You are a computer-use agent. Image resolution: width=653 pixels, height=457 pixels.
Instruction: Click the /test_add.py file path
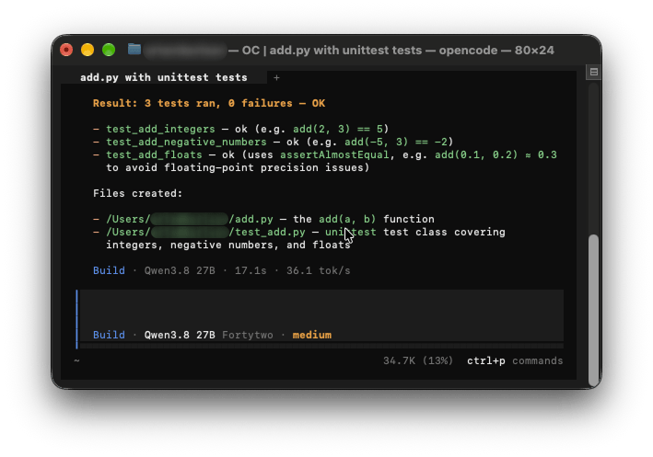pos(205,232)
